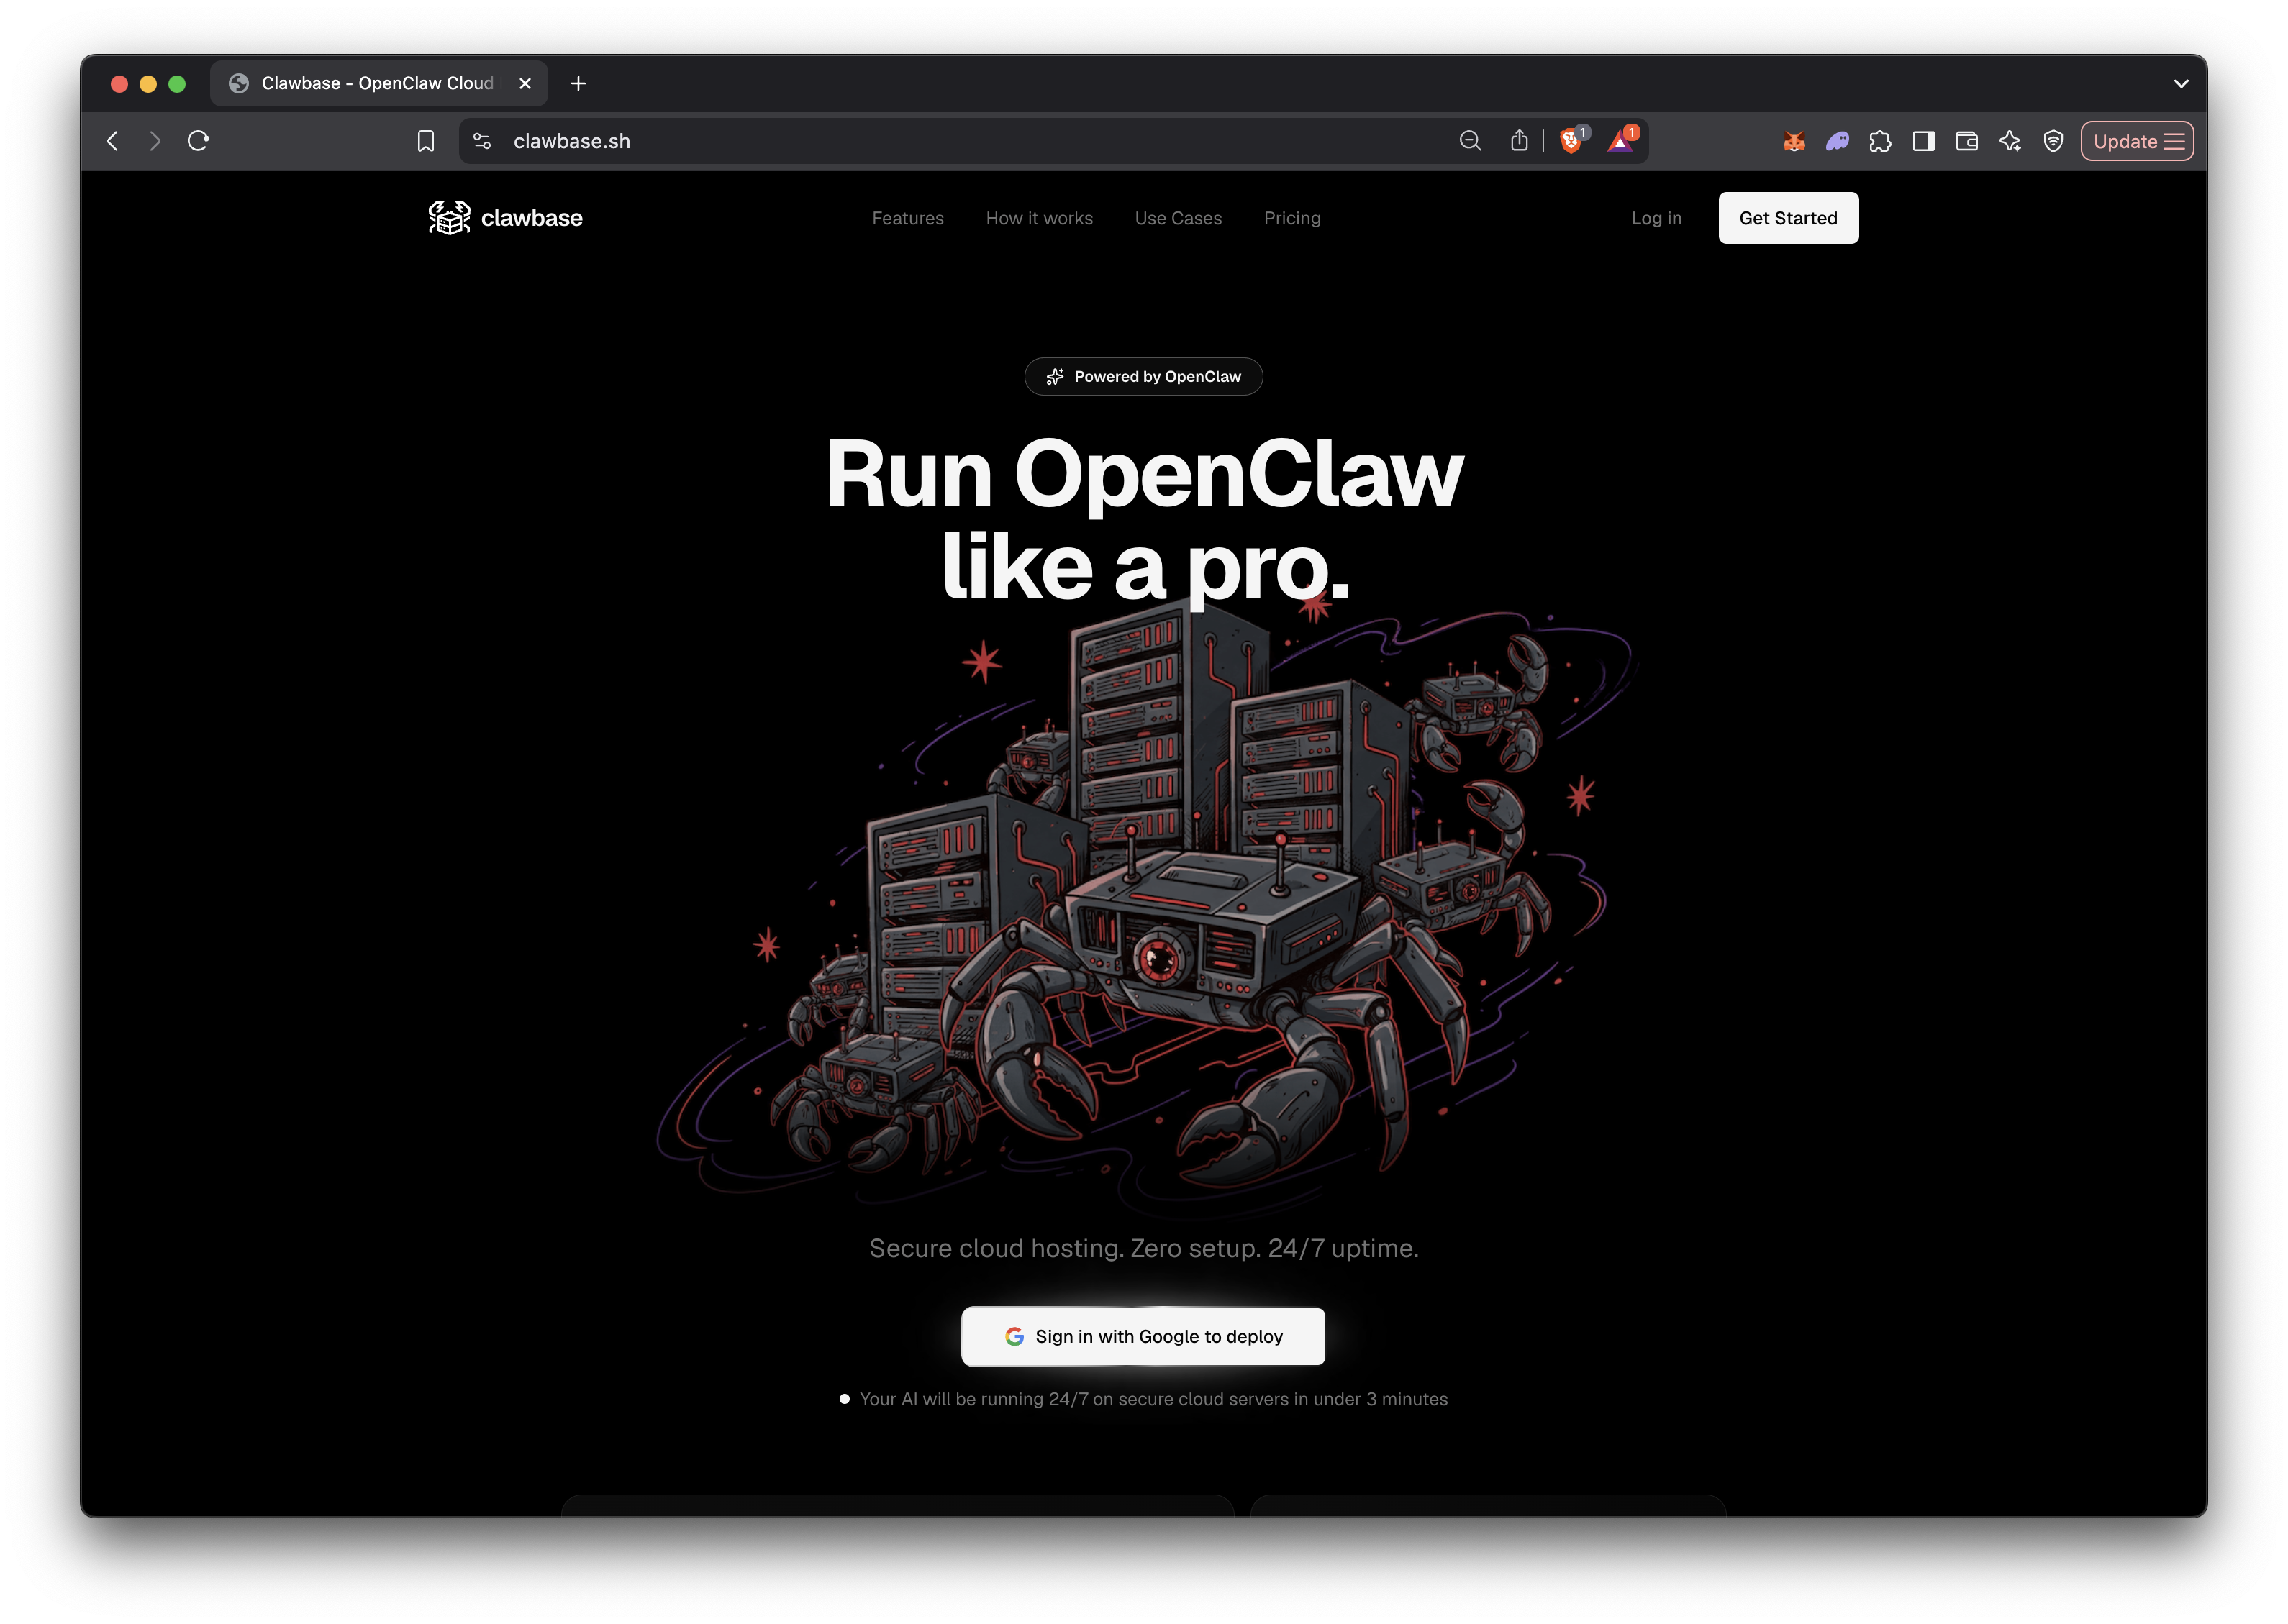Click the clawbase crab logo
Image resolution: width=2288 pixels, height=1624 pixels.
[x=448, y=217]
